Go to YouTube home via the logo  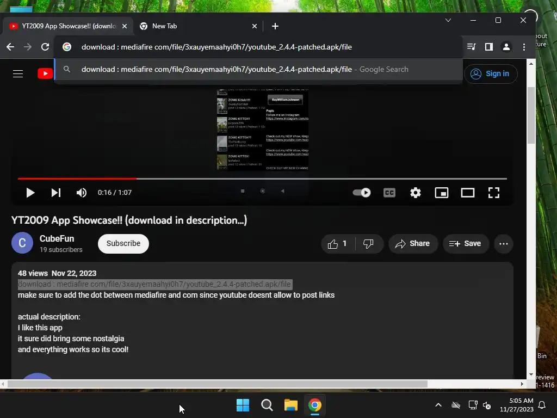(45, 73)
